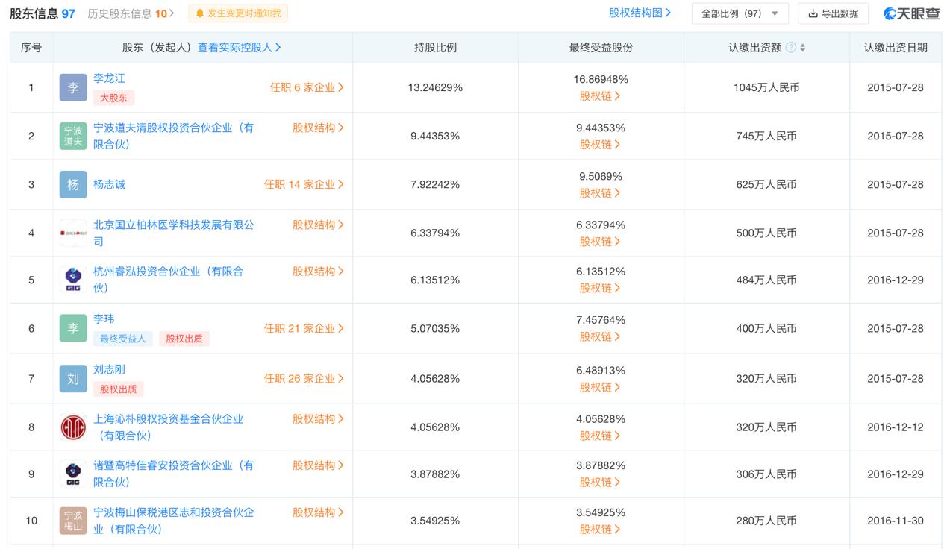947x549 pixels.
Task: Click 宁波道夫's green avatar icon
Action: [72, 136]
